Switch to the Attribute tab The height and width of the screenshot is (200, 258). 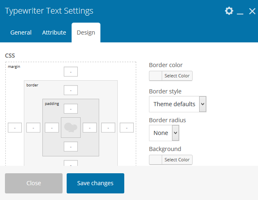[x=54, y=33]
